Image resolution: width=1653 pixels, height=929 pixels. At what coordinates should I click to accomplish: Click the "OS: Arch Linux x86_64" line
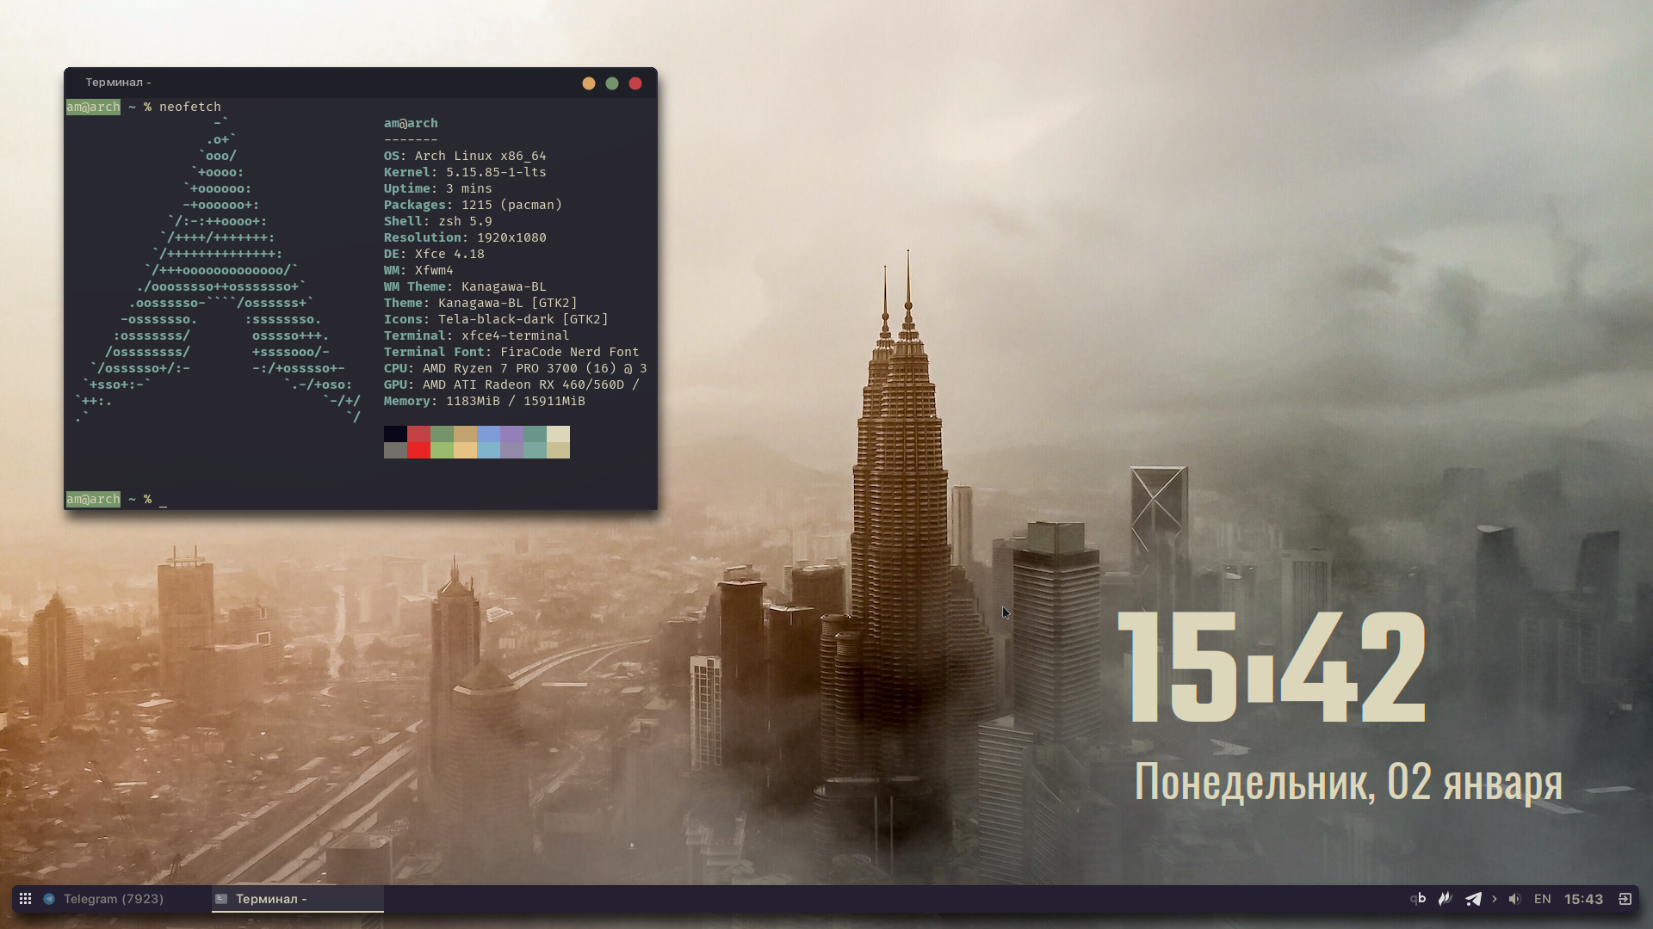(x=465, y=156)
